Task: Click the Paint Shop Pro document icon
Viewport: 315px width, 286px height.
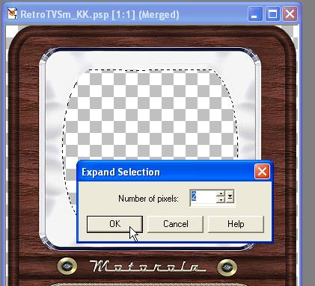Action: (x=13, y=13)
